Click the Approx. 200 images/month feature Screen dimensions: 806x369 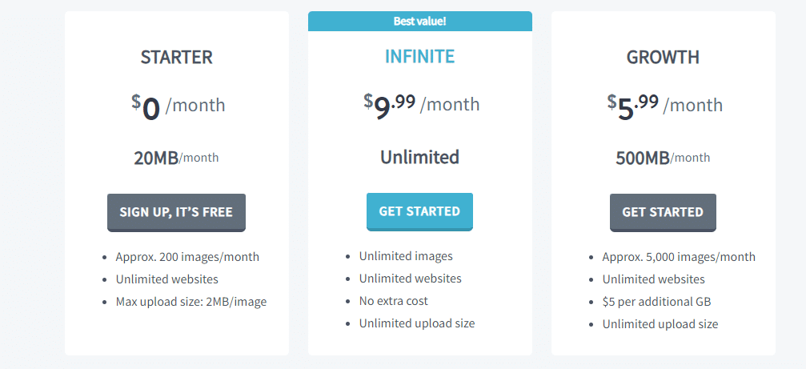(187, 257)
